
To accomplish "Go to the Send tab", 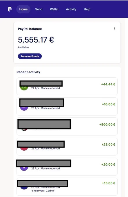I will (x=39, y=9).
